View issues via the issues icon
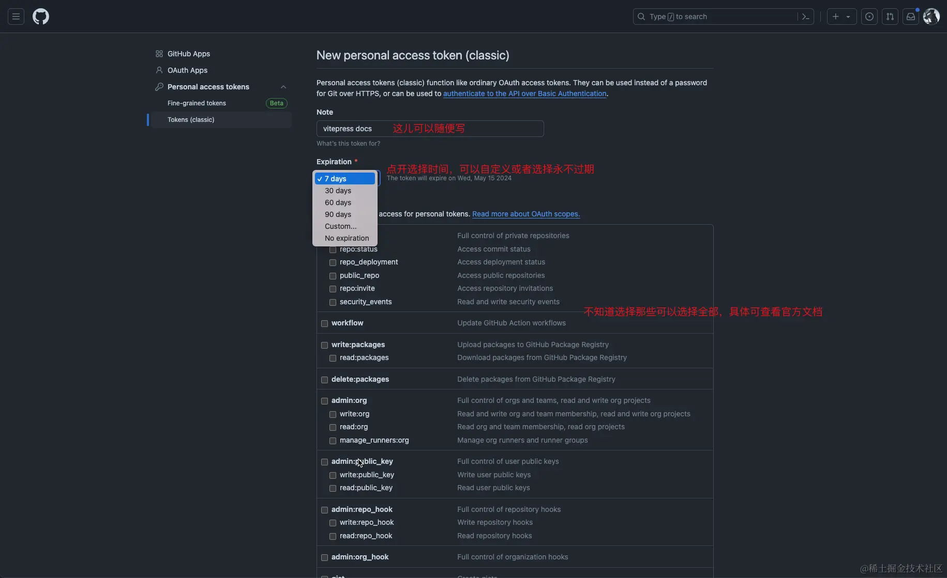The width and height of the screenshot is (947, 578). (869, 17)
